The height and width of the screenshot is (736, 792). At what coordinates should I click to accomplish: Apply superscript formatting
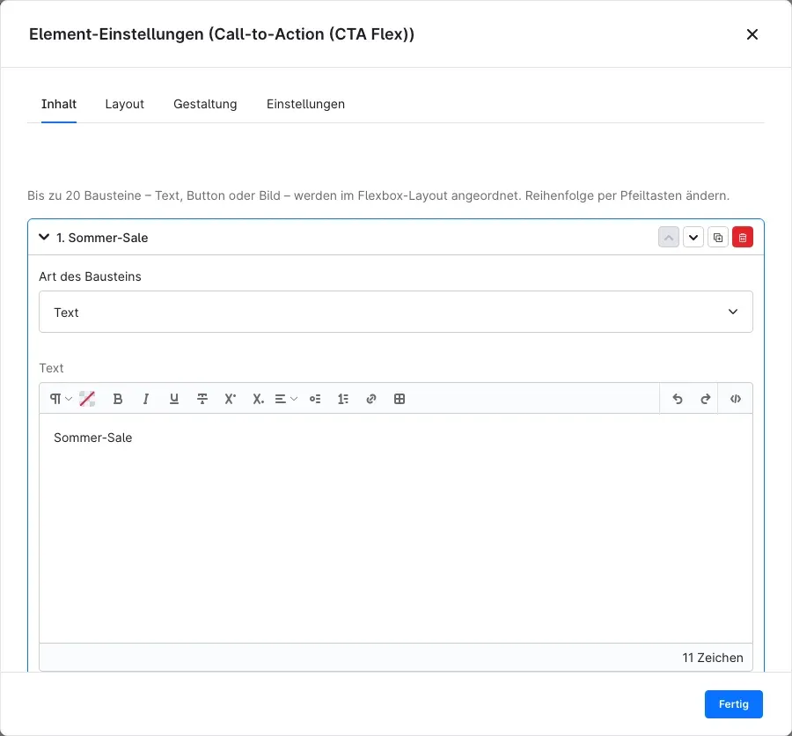(x=231, y=399)
